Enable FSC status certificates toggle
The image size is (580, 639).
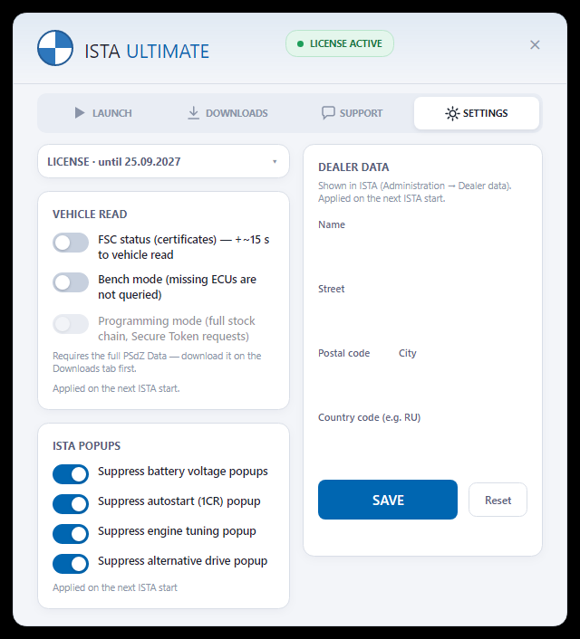coord(71,243)
